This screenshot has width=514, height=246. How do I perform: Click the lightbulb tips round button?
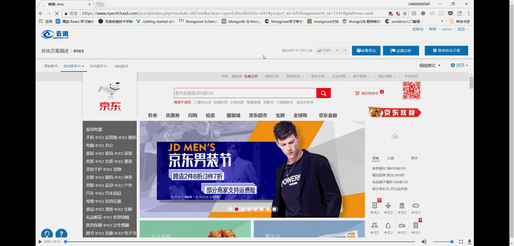coord(47,234)
